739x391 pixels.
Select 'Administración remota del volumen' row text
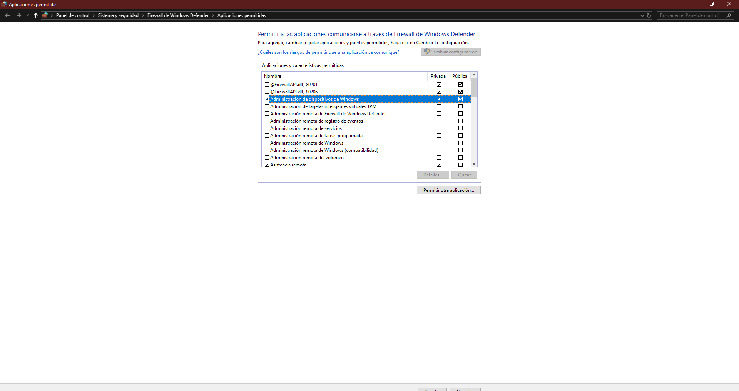[x=307, y=158]
